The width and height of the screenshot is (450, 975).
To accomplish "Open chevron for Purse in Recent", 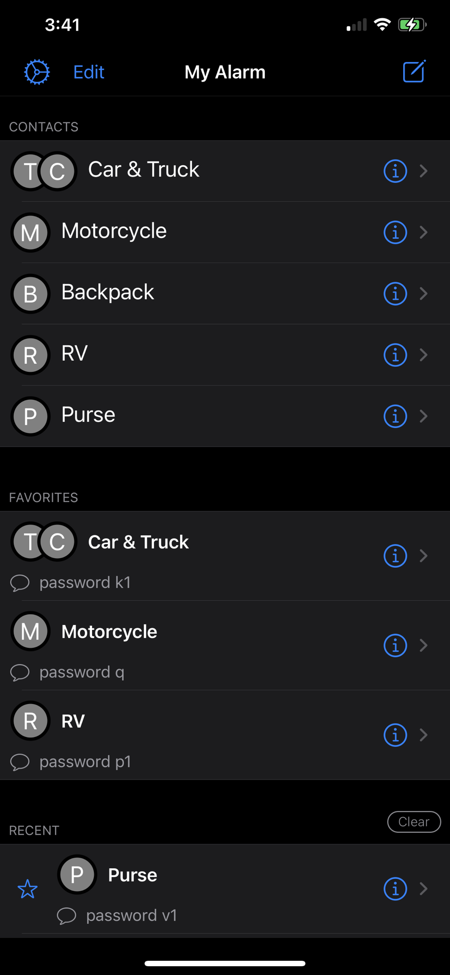I will [424, 889].
